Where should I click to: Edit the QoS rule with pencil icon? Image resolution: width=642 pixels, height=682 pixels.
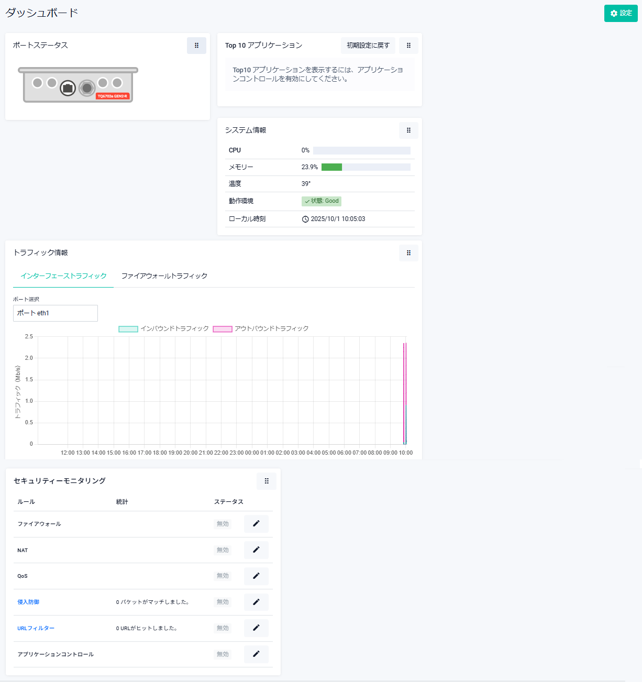(256, 576)
